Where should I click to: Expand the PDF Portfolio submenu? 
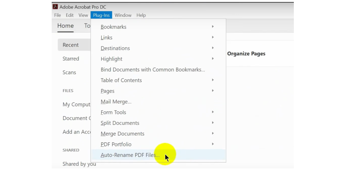[x=116, y=144]
